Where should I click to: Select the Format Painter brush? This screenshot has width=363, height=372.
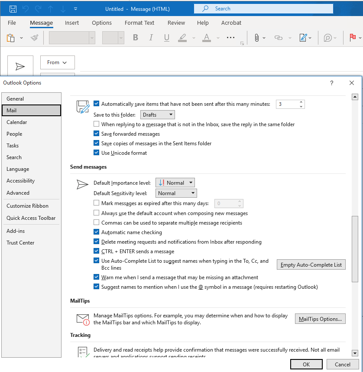pos(35,38)
